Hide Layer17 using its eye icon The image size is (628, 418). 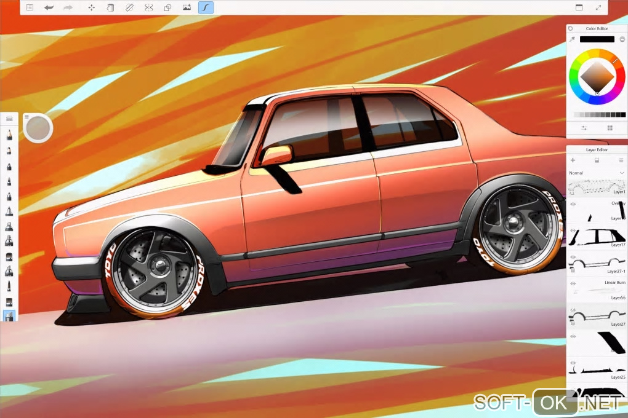(573, 231)
